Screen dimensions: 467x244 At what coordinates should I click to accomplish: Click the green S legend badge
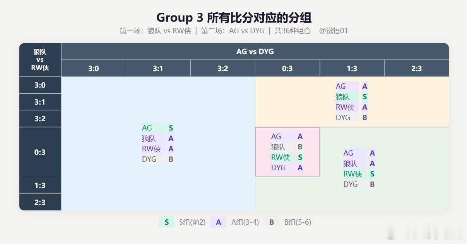coord(167,222)
